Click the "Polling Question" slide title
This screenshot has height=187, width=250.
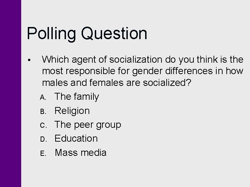tap(87, 34)
